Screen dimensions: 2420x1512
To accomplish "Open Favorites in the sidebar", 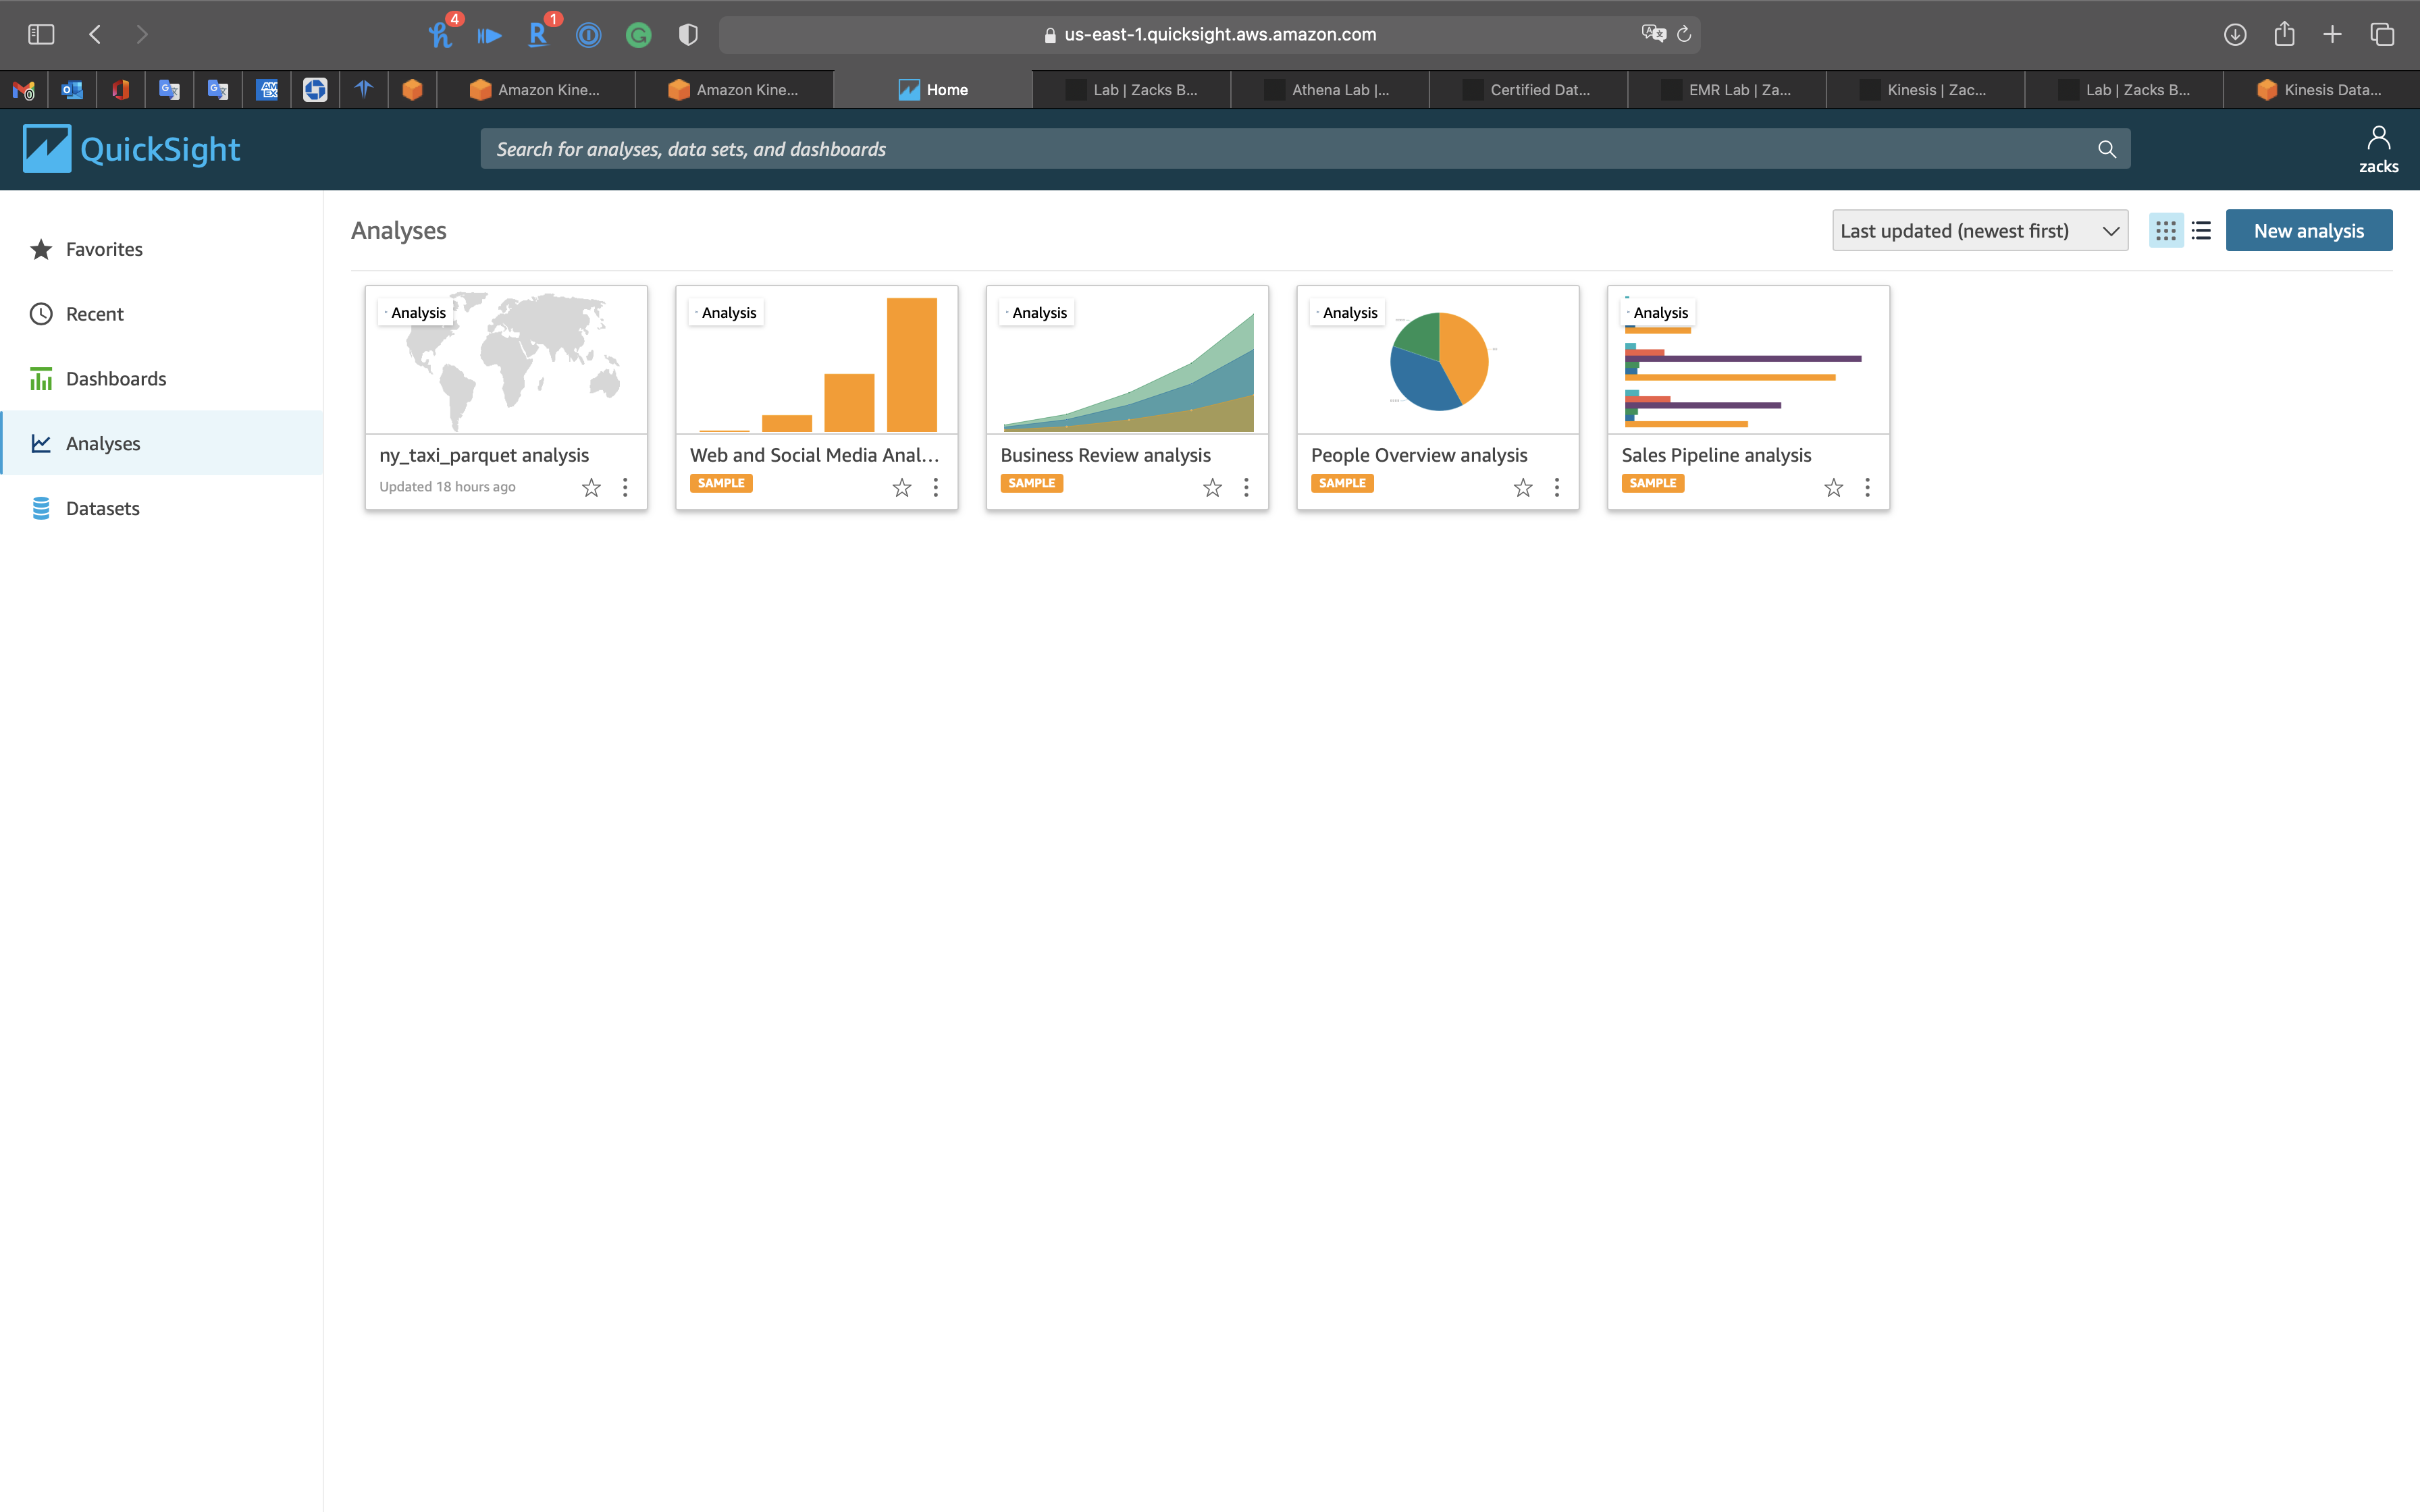I will [x=104, y=249].
